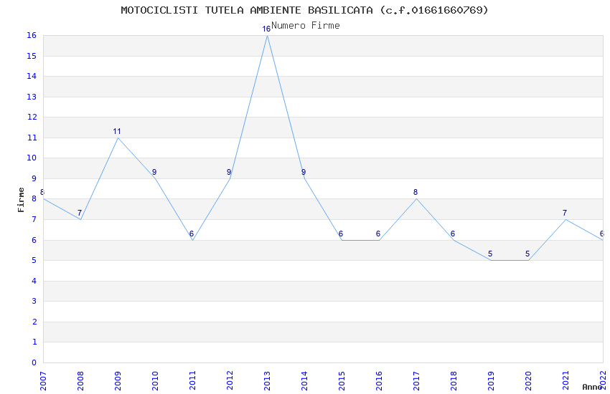Click the data label 8 above 2017

point(416,193)
